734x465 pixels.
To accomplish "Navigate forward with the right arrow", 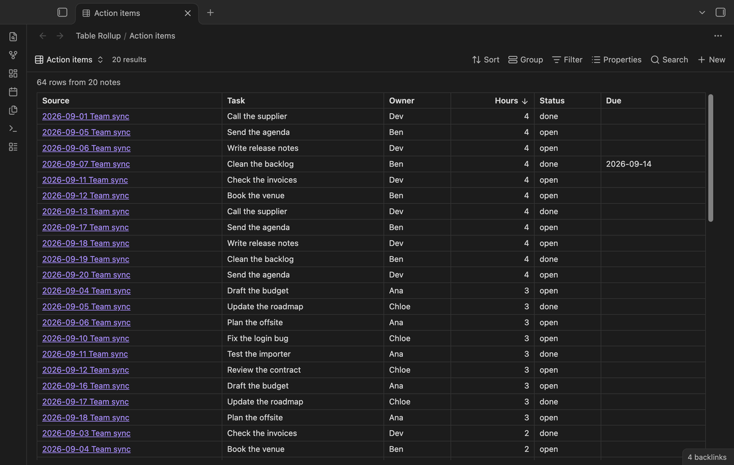I will pos(60,35).
